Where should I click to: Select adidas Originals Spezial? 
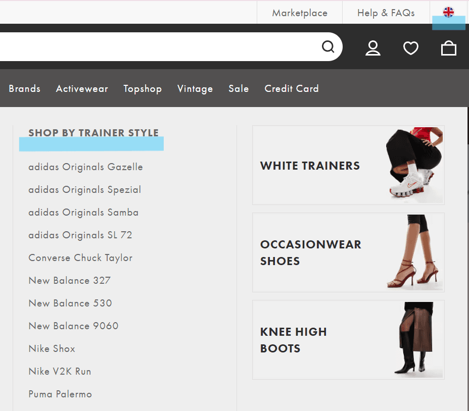84,190
